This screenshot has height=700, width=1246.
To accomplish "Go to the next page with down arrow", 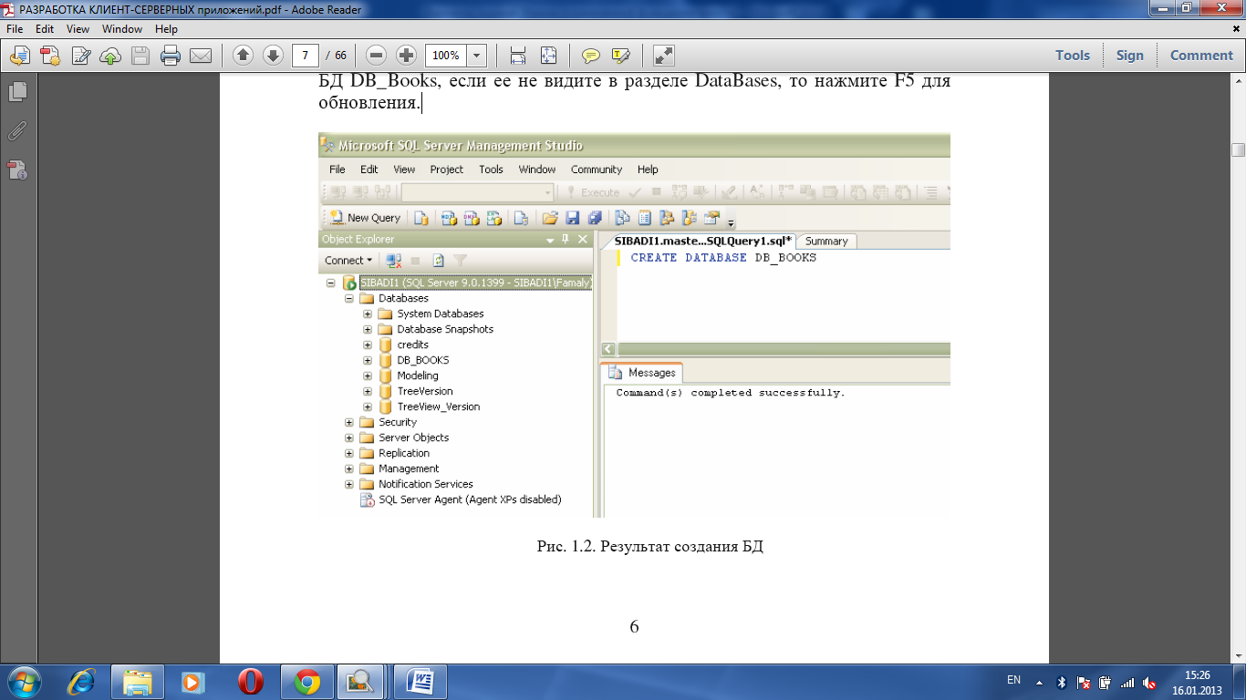I will (x=273, y=56).
